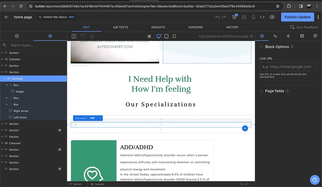
Task: Open the scheduled publishing calendar icon
Action: coord(244,17)
